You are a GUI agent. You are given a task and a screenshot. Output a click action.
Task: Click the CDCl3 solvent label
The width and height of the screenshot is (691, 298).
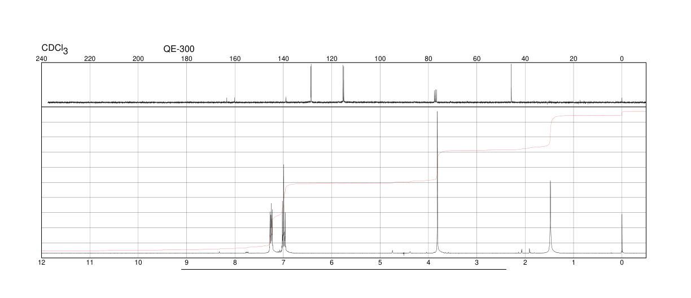tap(55, 49)
